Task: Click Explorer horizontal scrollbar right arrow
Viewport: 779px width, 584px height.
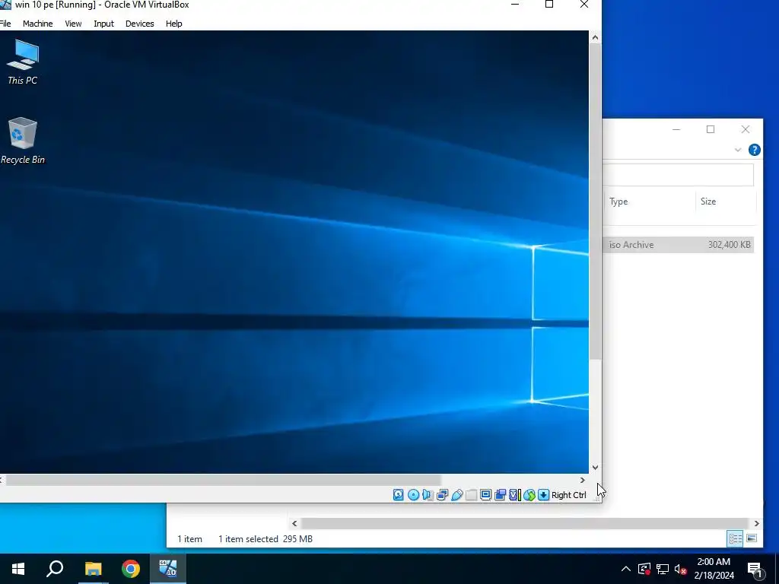Action: [x=756, y=523]
